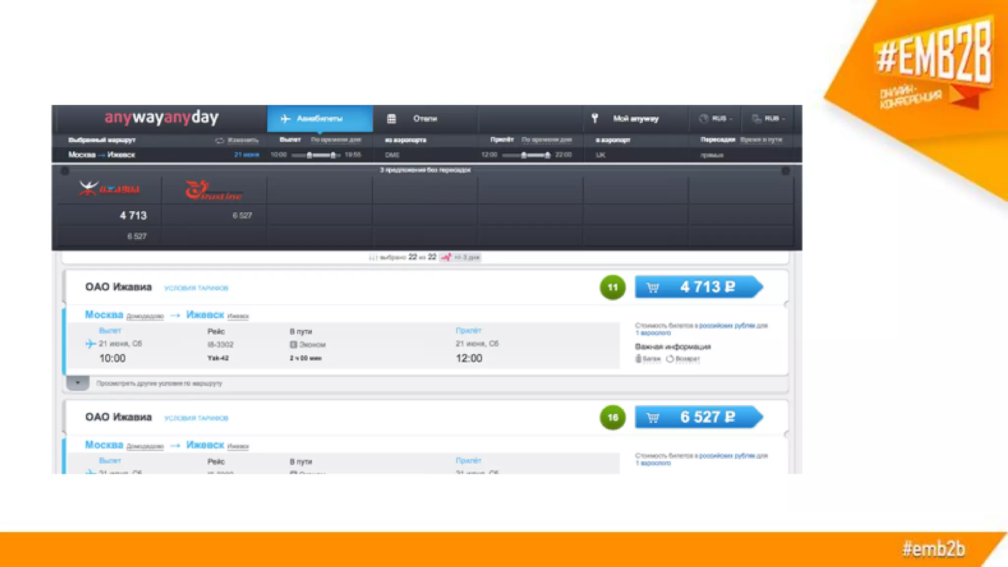Select the Rusline airline logo filter
This screenshot has height=567, width=1008.
pos(214,190)
